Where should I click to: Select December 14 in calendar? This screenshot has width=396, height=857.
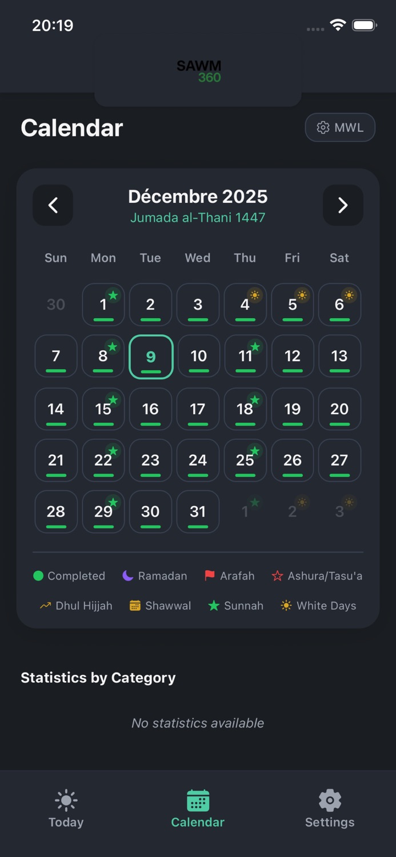[56, 409]
